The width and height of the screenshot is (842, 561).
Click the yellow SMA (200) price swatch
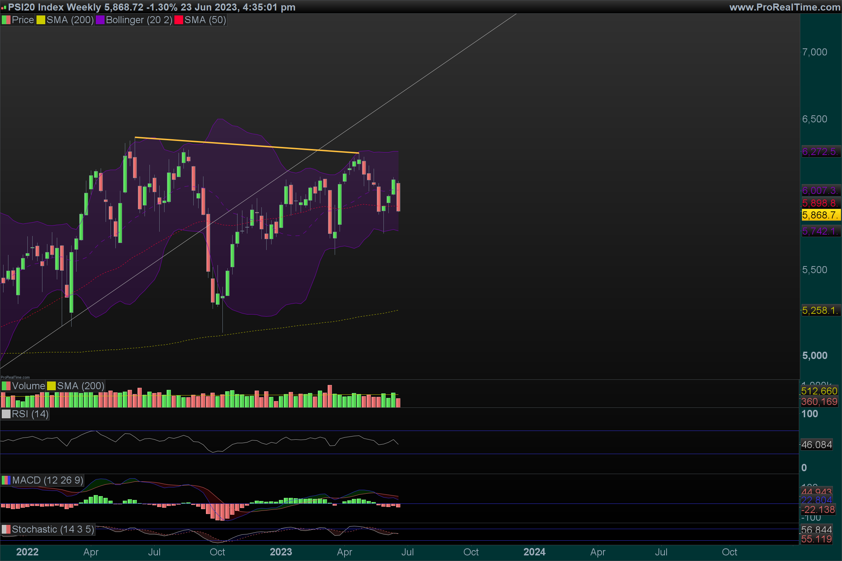41,20
